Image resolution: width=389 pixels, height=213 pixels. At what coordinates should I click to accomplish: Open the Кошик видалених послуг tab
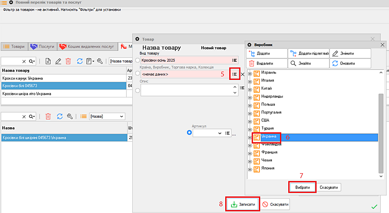pyautogui.click(x=88, y=47)
